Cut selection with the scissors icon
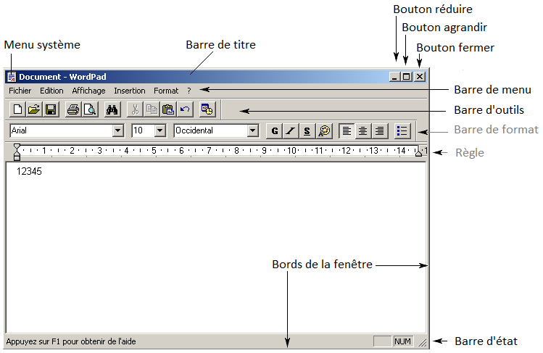543x353 pixels. pyautogui.click(x=135, y=109)
